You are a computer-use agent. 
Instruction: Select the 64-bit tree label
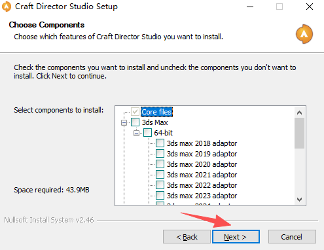point(163,133)
